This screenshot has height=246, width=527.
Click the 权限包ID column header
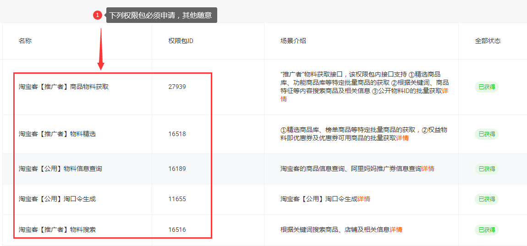(x=181, y=41)
